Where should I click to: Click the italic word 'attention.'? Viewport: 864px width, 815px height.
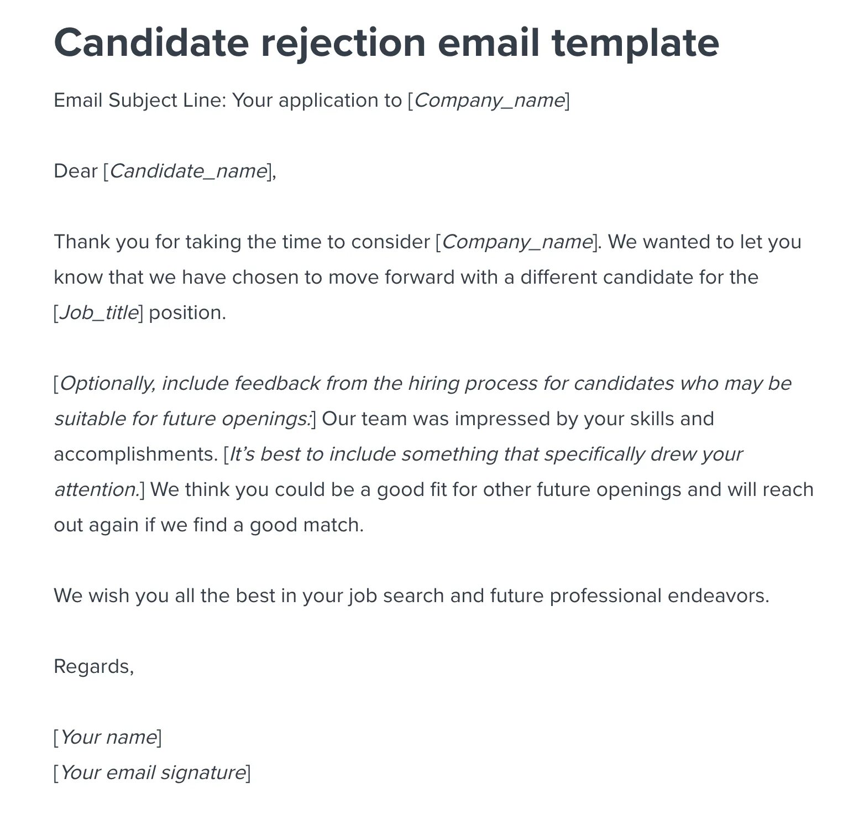click(x=97, y=489)
